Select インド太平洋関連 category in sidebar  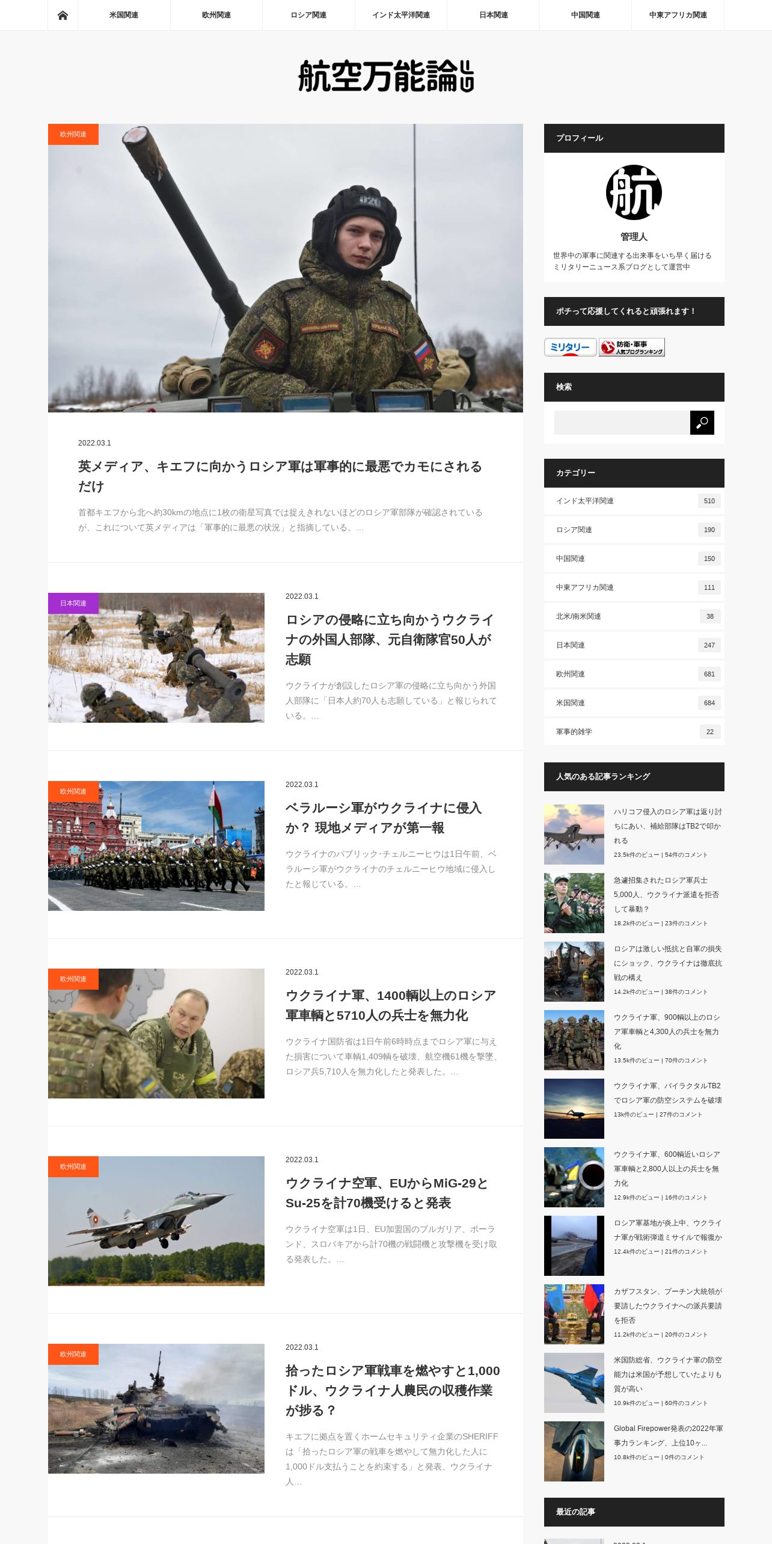(634, 501)
